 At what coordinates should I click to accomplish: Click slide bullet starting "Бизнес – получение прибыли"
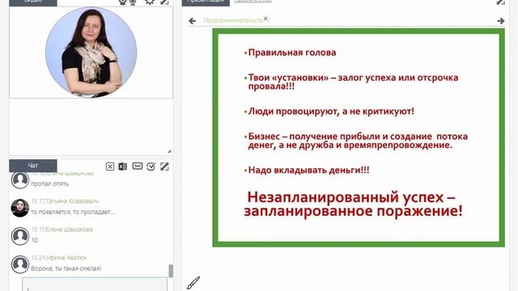pos(358,141)
